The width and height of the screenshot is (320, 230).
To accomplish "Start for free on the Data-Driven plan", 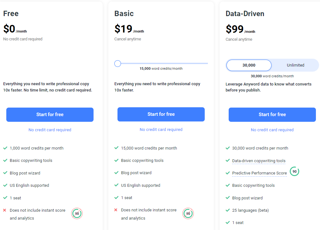I will (x=272, y=115).
